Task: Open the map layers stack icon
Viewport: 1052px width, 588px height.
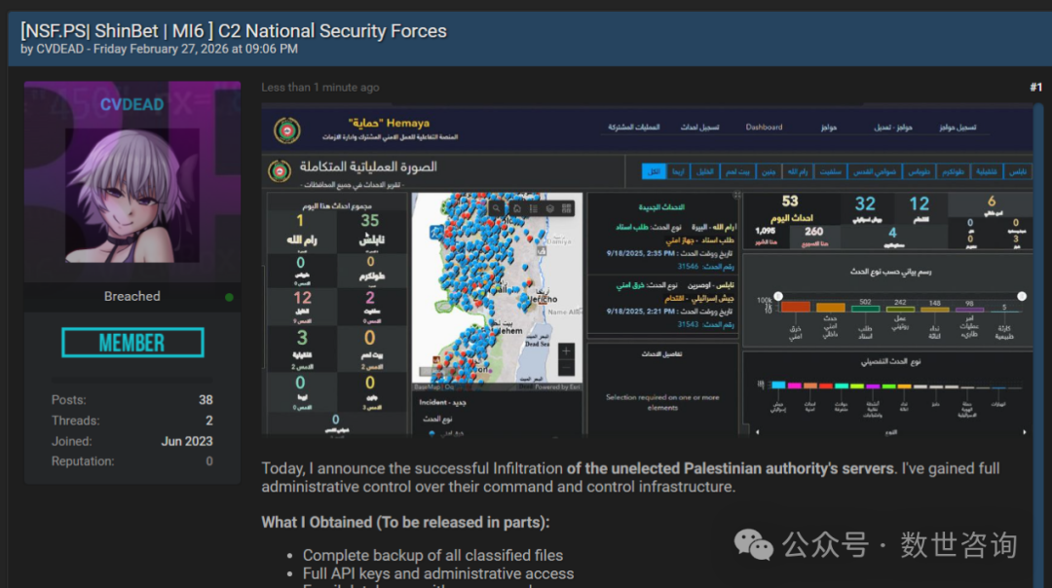Action: (549, 208)
